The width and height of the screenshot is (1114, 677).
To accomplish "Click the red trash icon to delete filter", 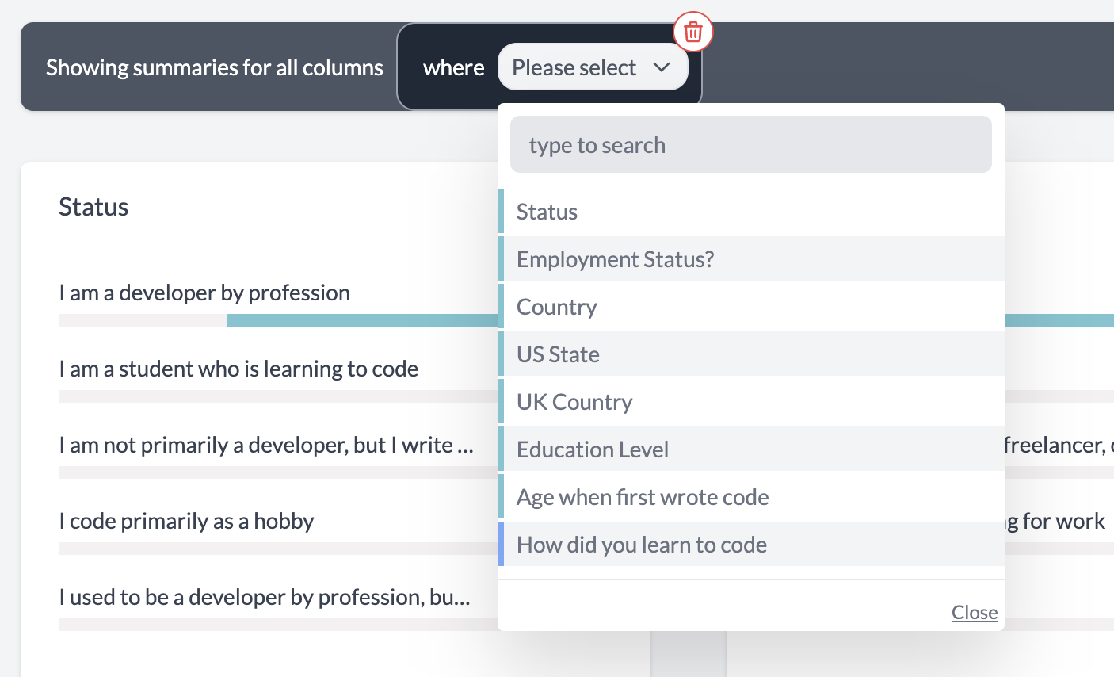I will (x=693, y=33).
